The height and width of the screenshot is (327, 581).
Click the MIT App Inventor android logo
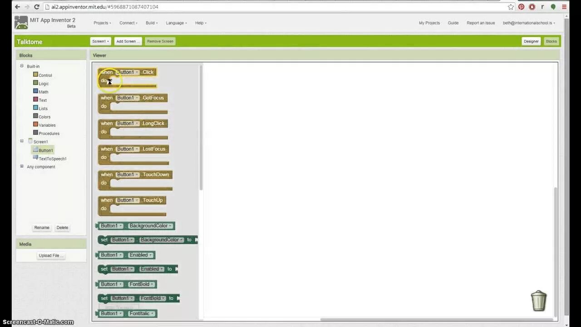coord(21,23)
